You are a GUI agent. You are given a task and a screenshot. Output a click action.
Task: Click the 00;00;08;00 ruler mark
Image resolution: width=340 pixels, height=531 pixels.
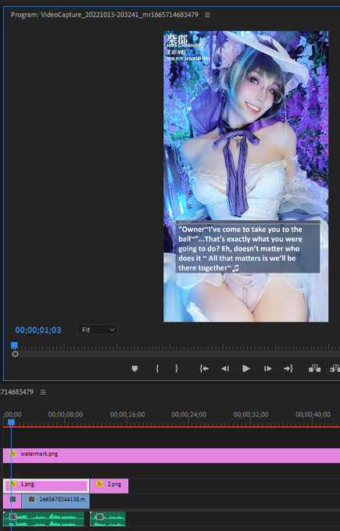(x=66, y=415)
